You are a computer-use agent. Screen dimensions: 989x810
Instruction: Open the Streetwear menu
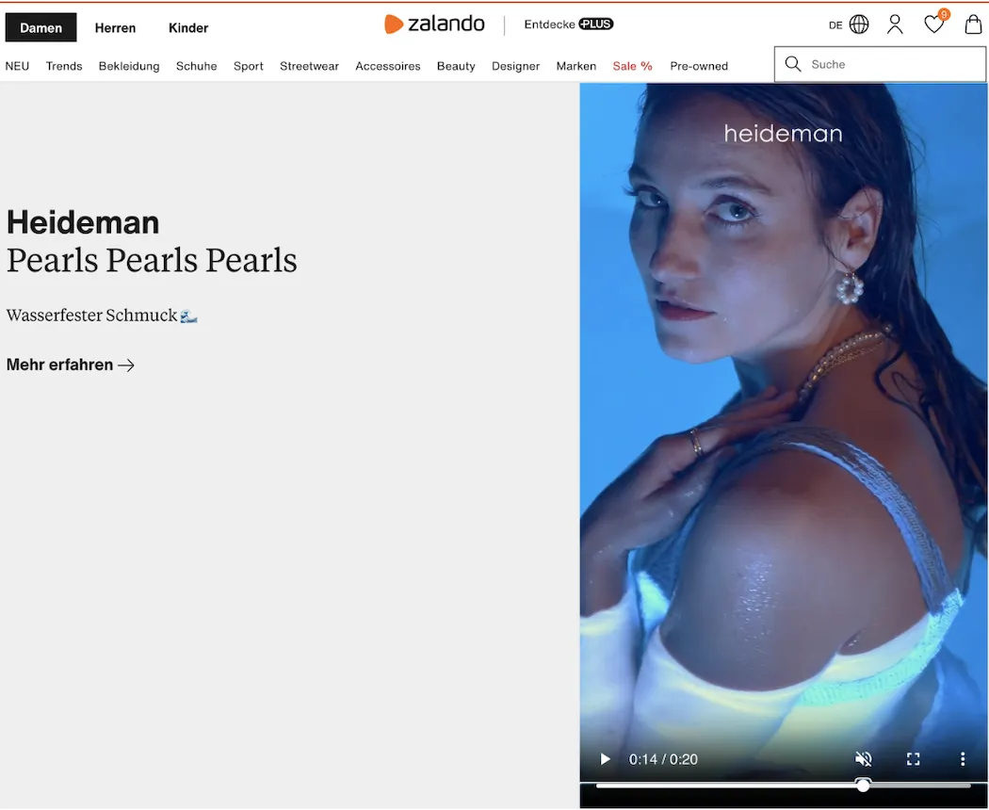tap(310, 66)
